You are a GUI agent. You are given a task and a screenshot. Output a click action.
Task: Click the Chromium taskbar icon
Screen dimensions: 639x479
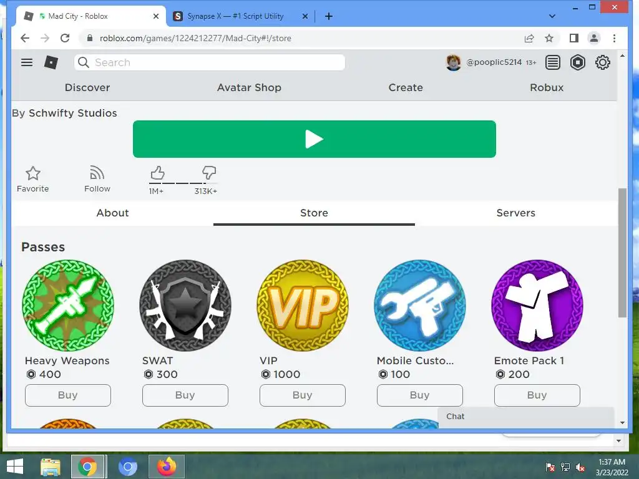click(x=127, y=467)
